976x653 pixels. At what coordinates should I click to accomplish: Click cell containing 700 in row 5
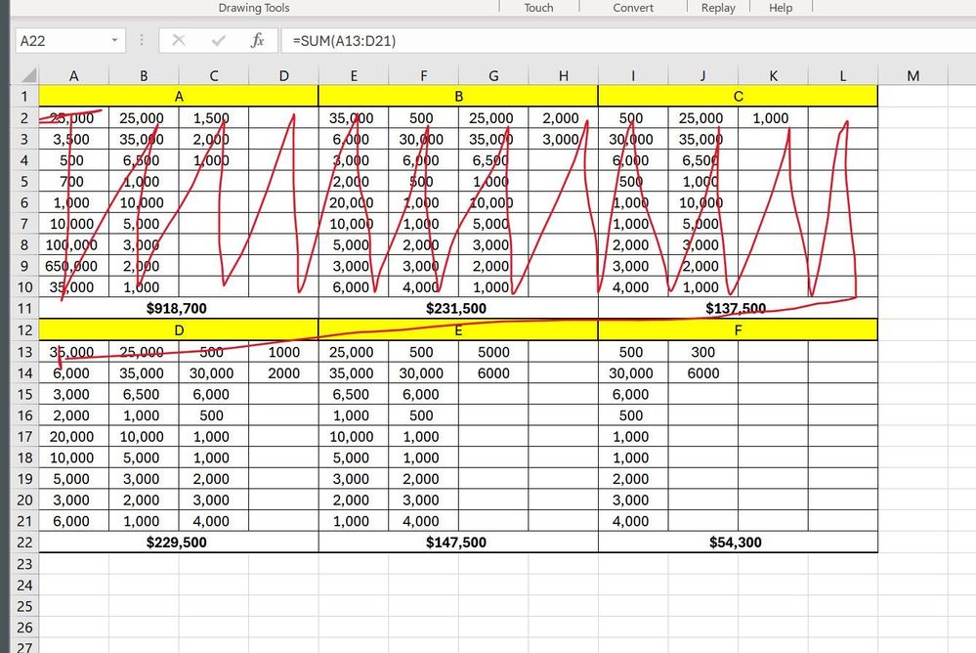[x=73, y=181]
